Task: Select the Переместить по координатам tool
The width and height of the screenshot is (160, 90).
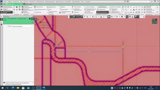Action: [90, 9]
